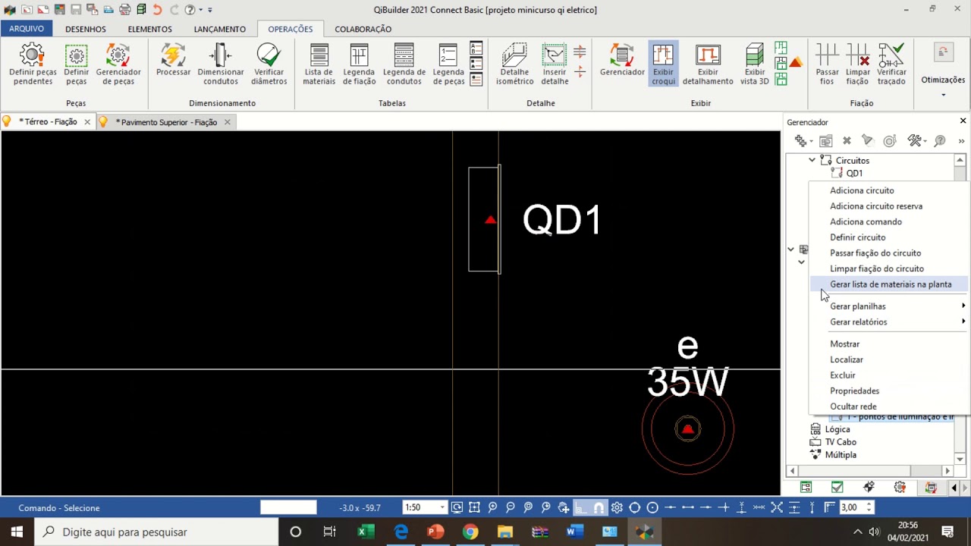Switch to ELEMENTOS ribbon tab

point(150,29)
